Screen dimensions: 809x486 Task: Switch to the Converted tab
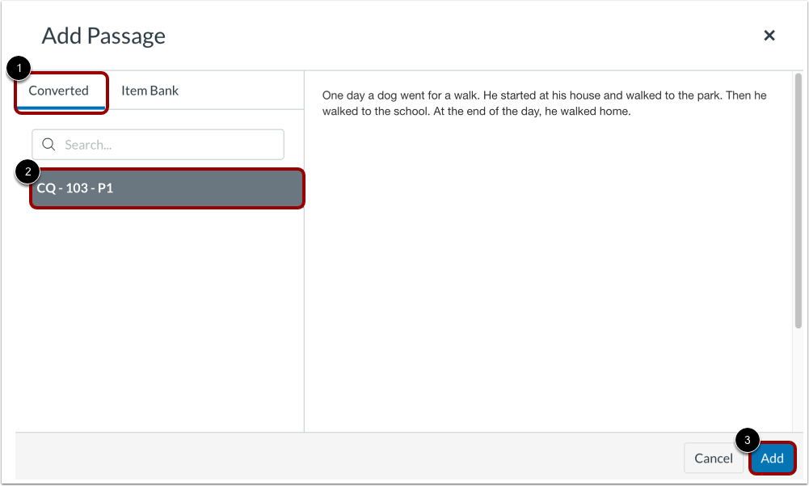[61, 91]
